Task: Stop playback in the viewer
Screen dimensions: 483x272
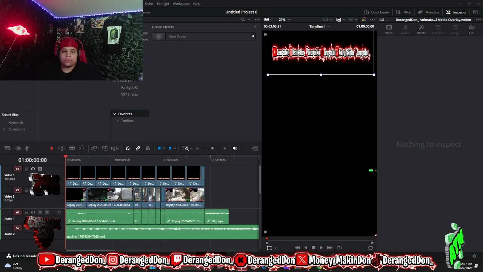Action: coord(314,248)
